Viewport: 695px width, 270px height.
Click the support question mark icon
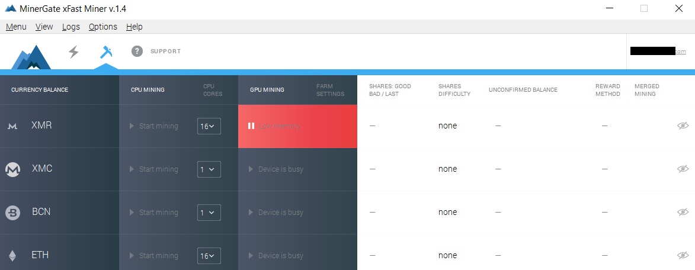click(x=137, y=52)
